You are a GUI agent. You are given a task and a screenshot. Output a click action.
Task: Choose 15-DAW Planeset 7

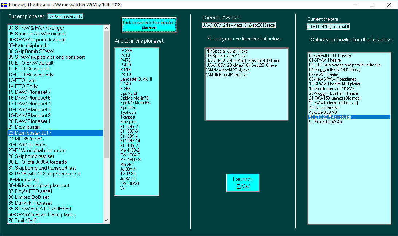pyautogui.click(x=55, y=92)
